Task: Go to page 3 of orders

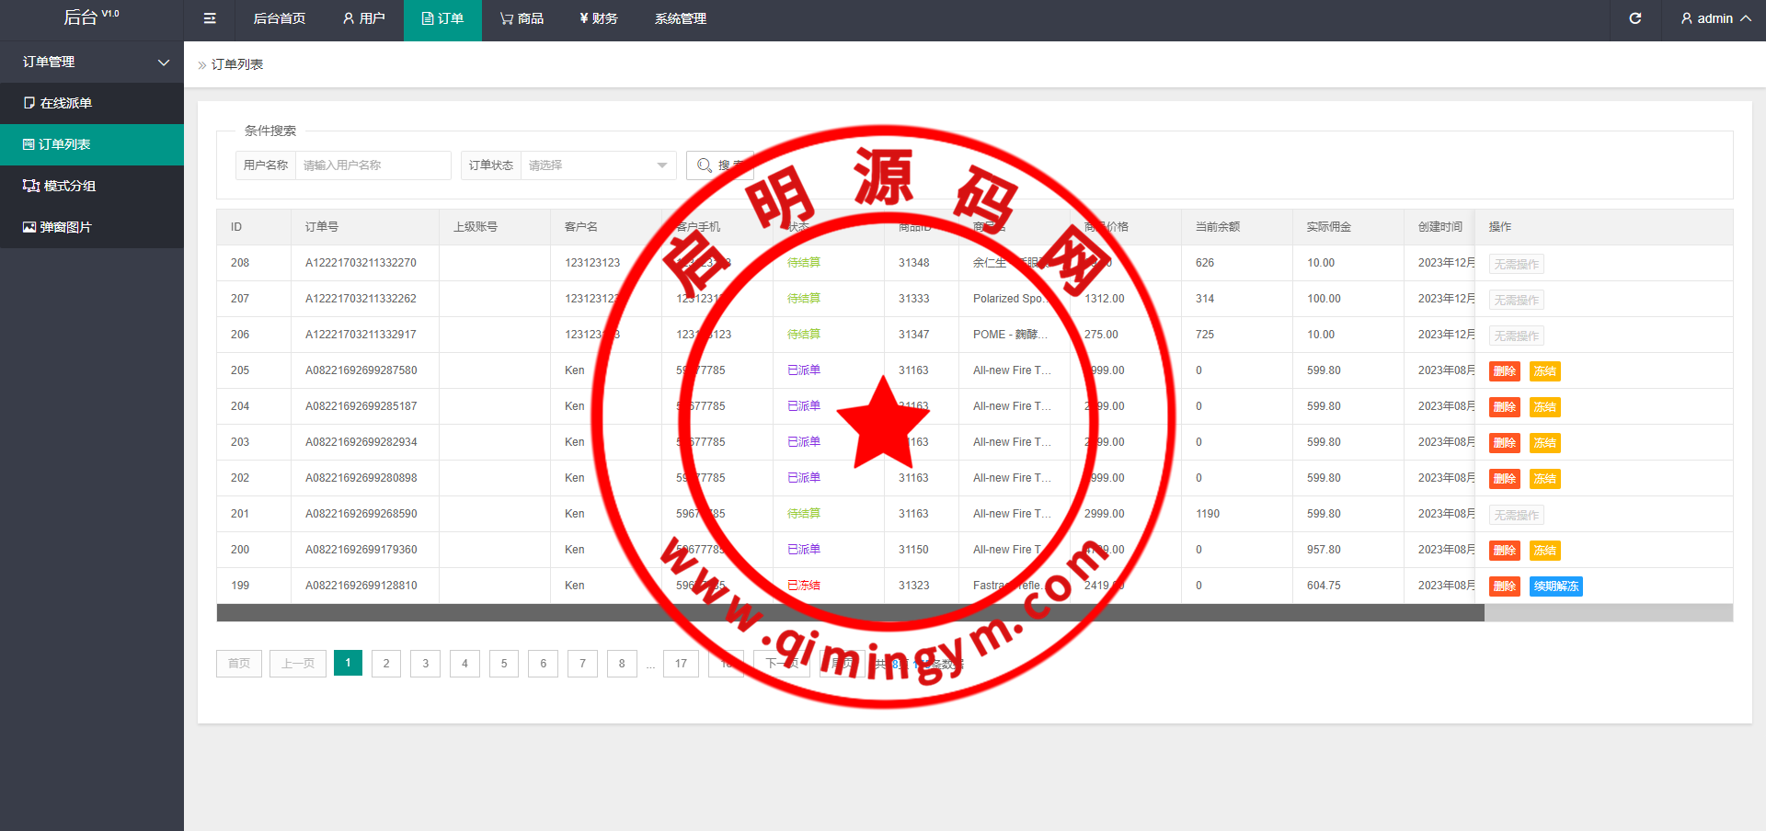Action: pos(425,664)
